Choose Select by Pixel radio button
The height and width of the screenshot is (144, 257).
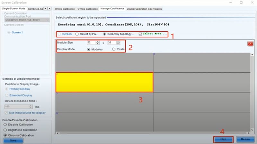(77, 34)
